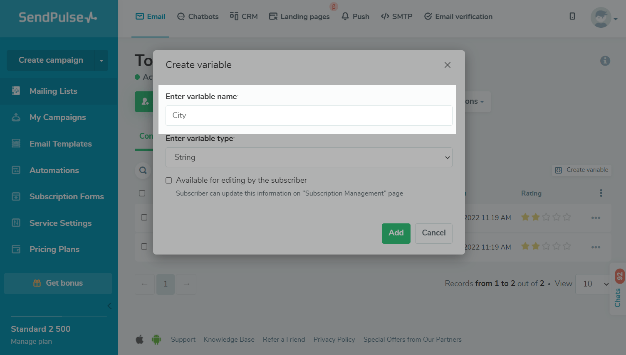Open the mobile device icon in header
Image resolution: width=626 pixels, height=355 pixels.
[x=572, y=16]
